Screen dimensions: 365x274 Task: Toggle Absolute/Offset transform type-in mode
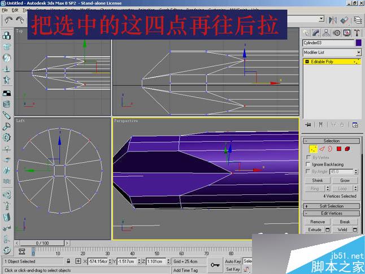[x=78, y=261]
